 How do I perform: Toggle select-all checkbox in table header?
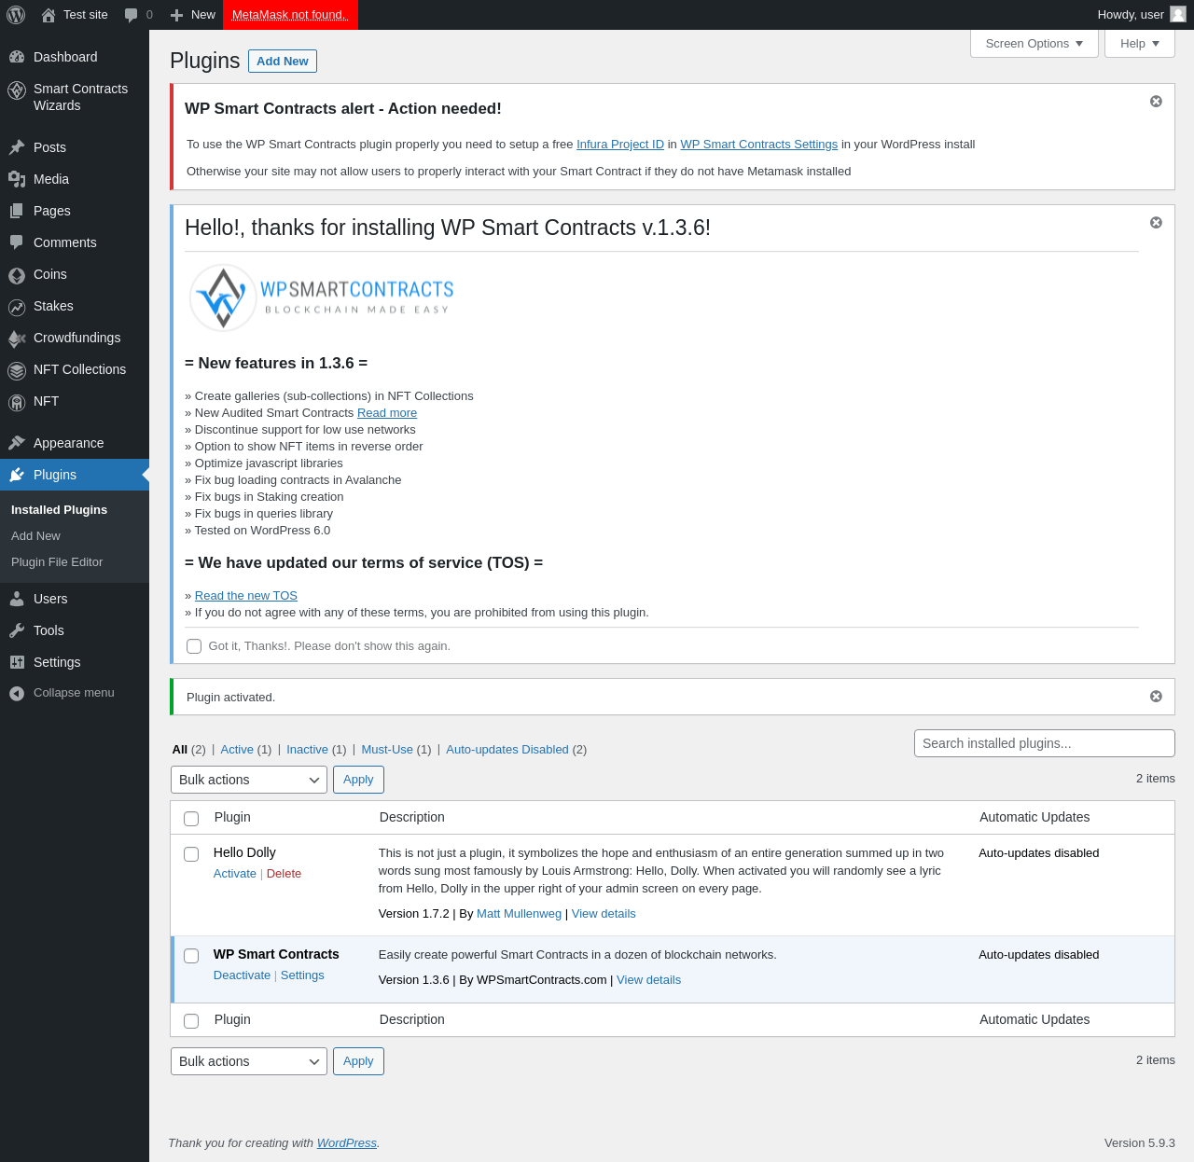(x=191, y=819)
